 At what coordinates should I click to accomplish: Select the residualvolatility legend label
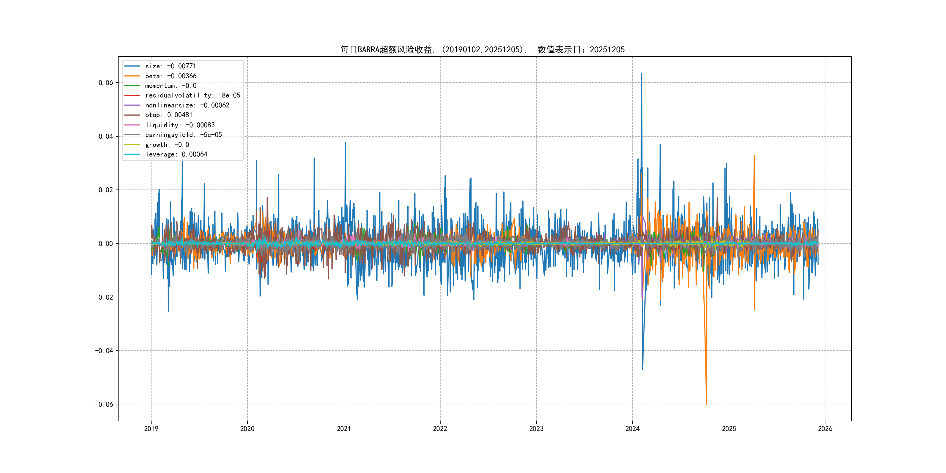(192, 95)
